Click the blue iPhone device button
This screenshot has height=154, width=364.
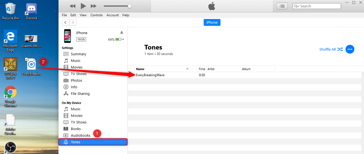(x=212, y=23)
